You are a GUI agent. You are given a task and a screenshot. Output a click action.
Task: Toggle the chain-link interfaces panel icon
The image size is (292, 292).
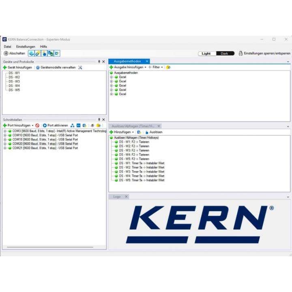[x=38, y=54]
